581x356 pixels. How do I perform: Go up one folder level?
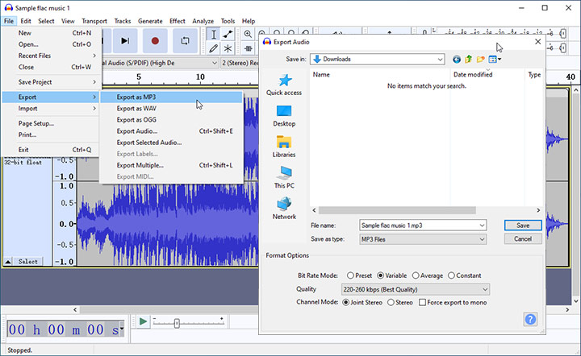469,59
